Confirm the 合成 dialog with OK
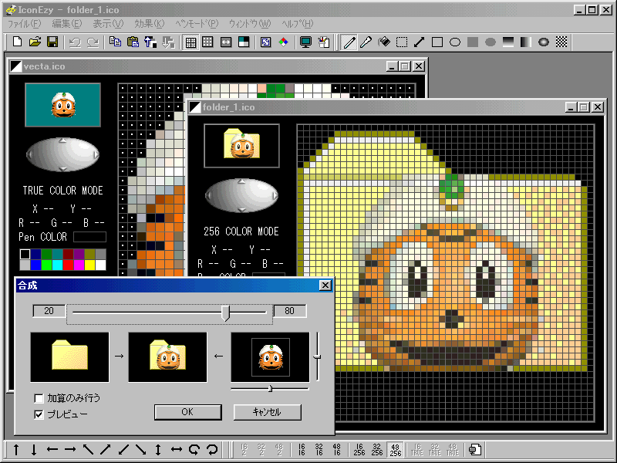The width and height of the screenshot is (617, 463). tap(187, 412)
